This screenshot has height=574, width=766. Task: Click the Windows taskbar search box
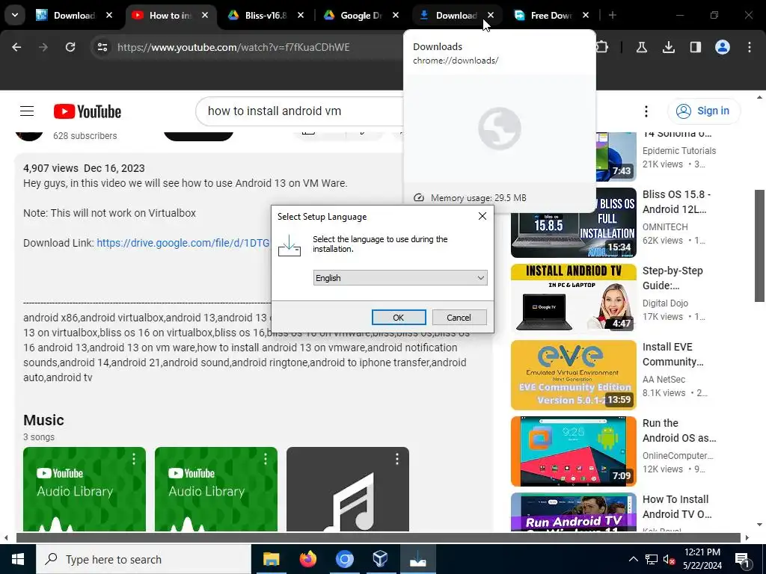(144, 559)
